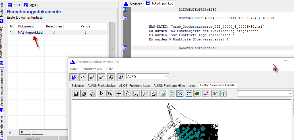Screen dimensions: 294x140
Task: Switch to the KBD tab
Action: click(14, 5)
